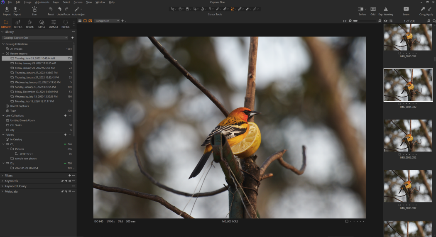The width and height of the screenshot is (436, 237).
Task: Click the Undo arrow icon
Action: tap(59, 9)
